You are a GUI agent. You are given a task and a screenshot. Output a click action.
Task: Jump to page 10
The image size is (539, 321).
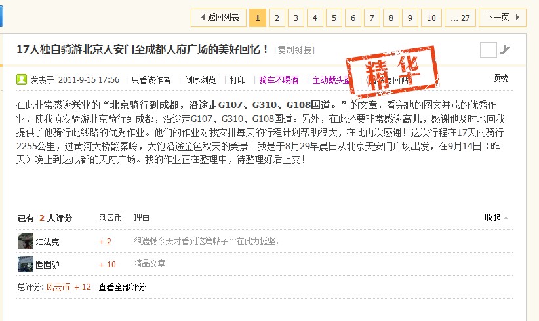coord(431,18)
